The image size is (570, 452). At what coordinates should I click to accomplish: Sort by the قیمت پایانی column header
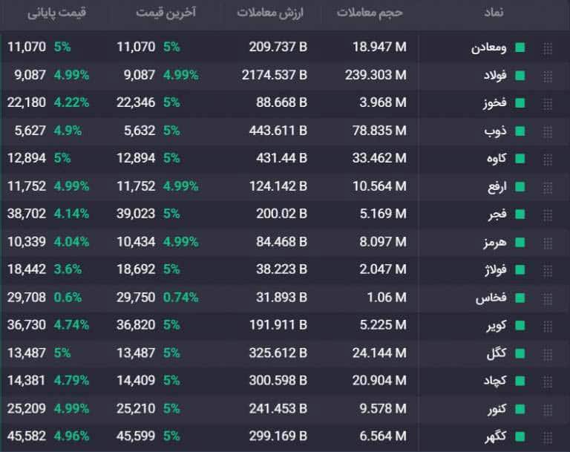tap(57, 13)
